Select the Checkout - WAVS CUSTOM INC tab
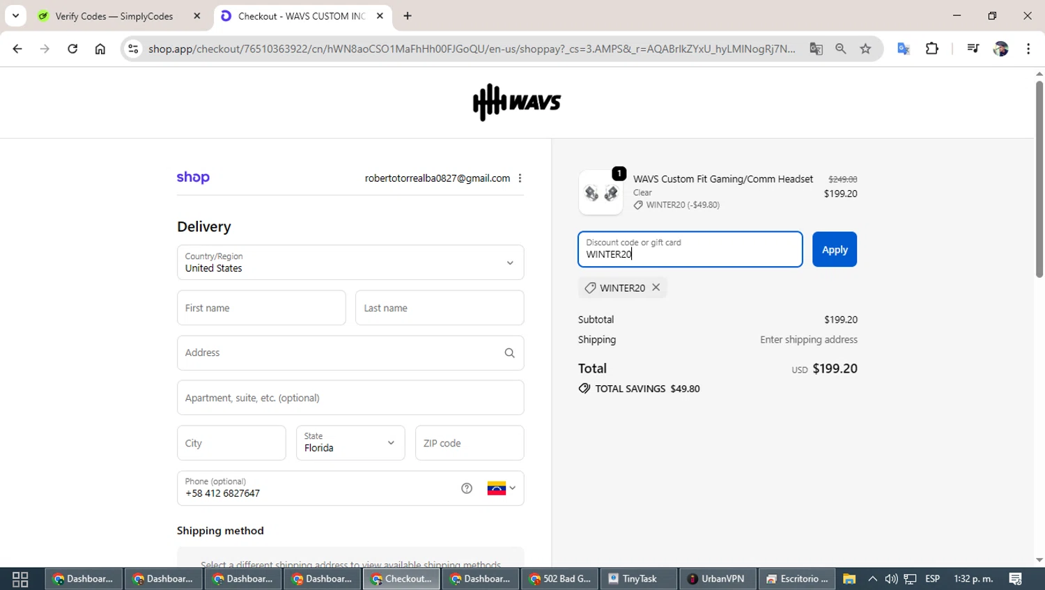This screenshot has width=1045, height=590. (x=302, y=16)
